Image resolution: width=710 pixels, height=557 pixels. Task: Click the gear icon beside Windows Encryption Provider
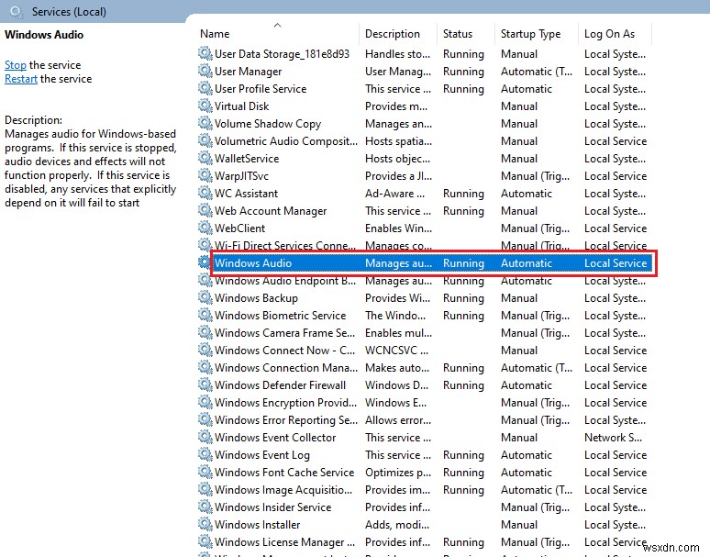[205, 402]
